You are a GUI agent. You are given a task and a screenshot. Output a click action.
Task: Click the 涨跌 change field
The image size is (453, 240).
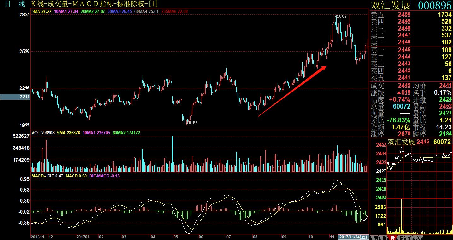(x=391, y=92)
